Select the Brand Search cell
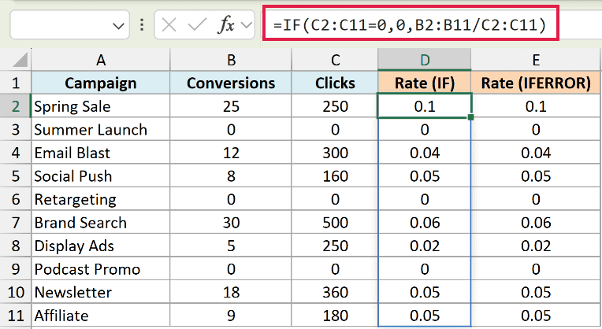The image size is (602, 329). click(101, 223)
